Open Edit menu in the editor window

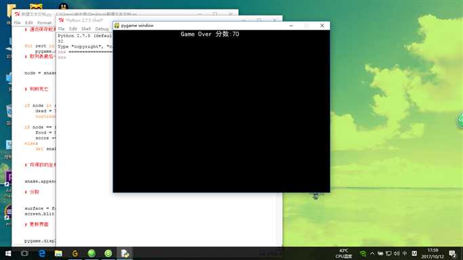pyautogui.click(x=28, y=23)
